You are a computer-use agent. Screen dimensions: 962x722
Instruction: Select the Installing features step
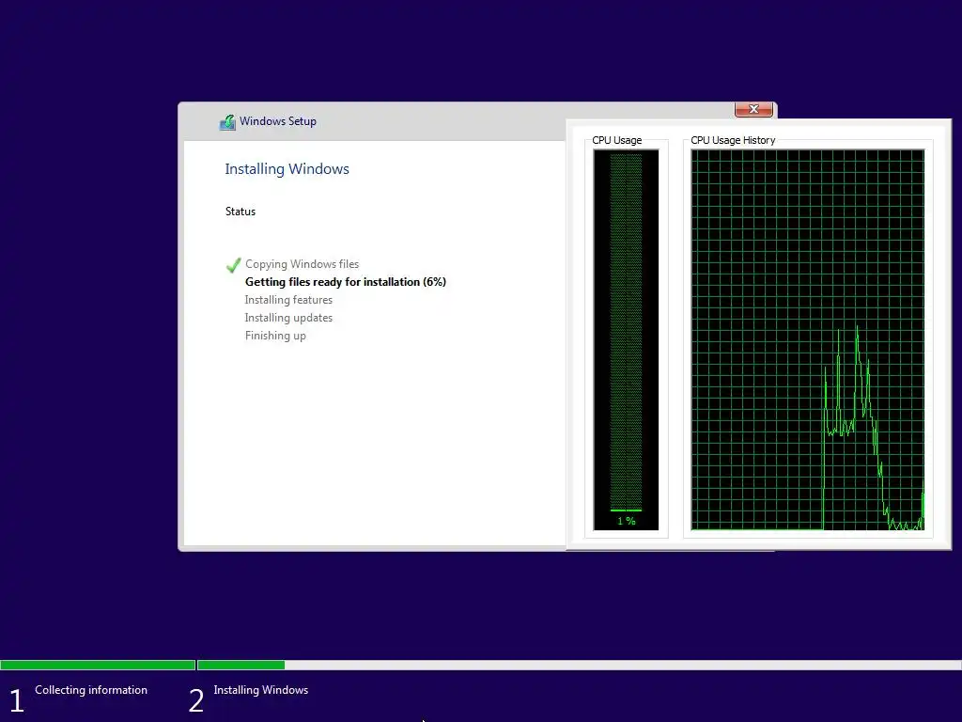coord(288,300)
